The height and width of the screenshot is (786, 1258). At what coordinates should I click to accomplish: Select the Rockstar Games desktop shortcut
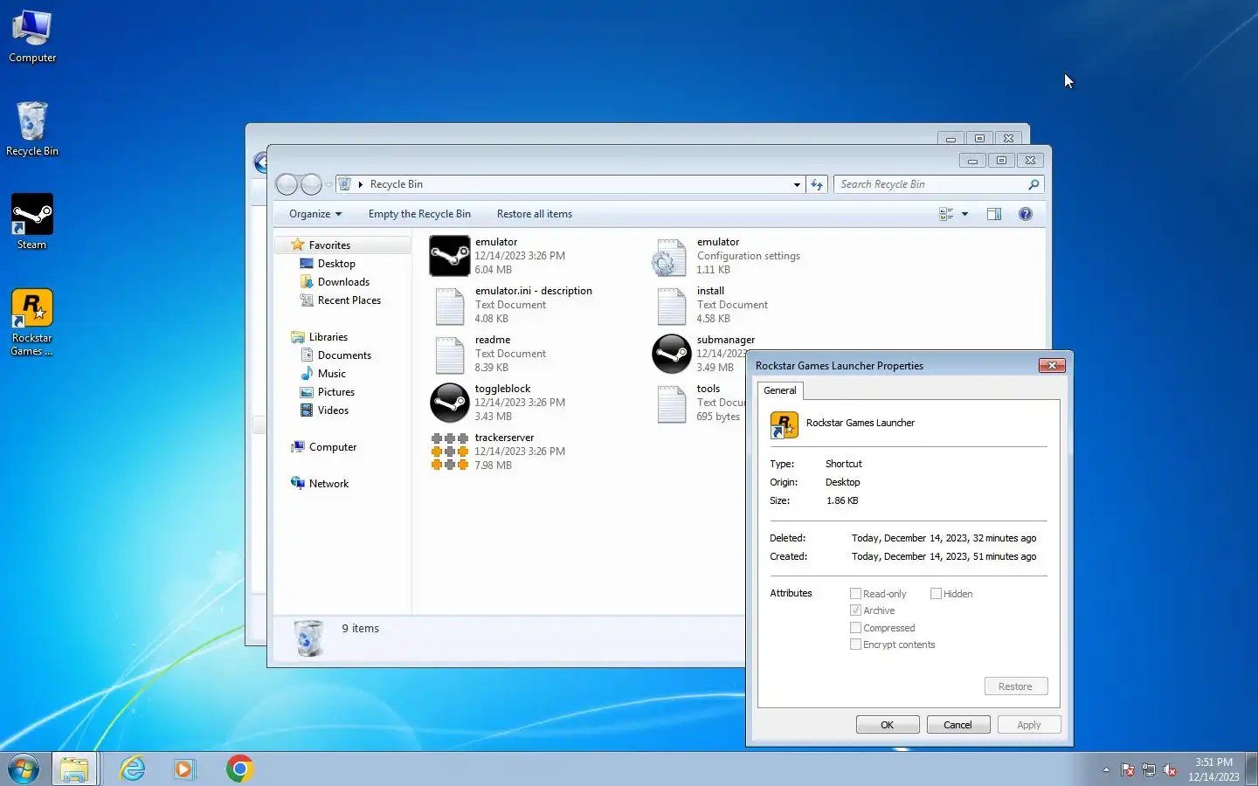[32, 321]
